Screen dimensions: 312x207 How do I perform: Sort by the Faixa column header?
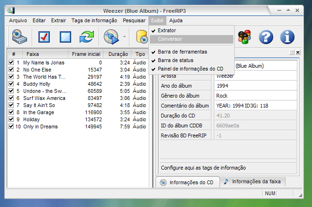(x=45, y=54)
